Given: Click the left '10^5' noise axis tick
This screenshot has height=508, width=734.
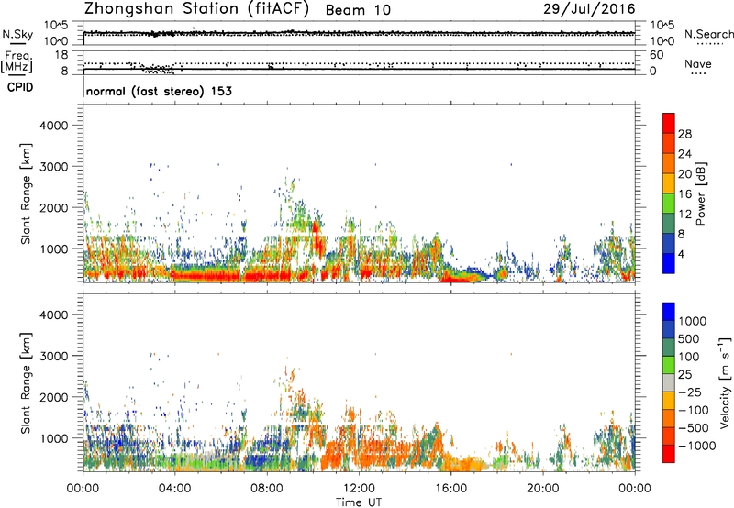Looking at the screenshot, I should tap(56, 26).
